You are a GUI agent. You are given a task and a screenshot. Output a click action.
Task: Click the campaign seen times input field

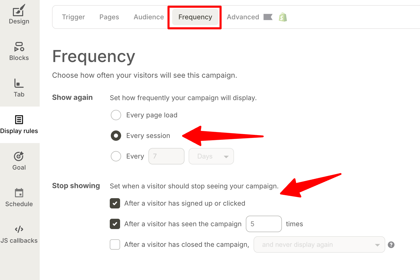264,224
